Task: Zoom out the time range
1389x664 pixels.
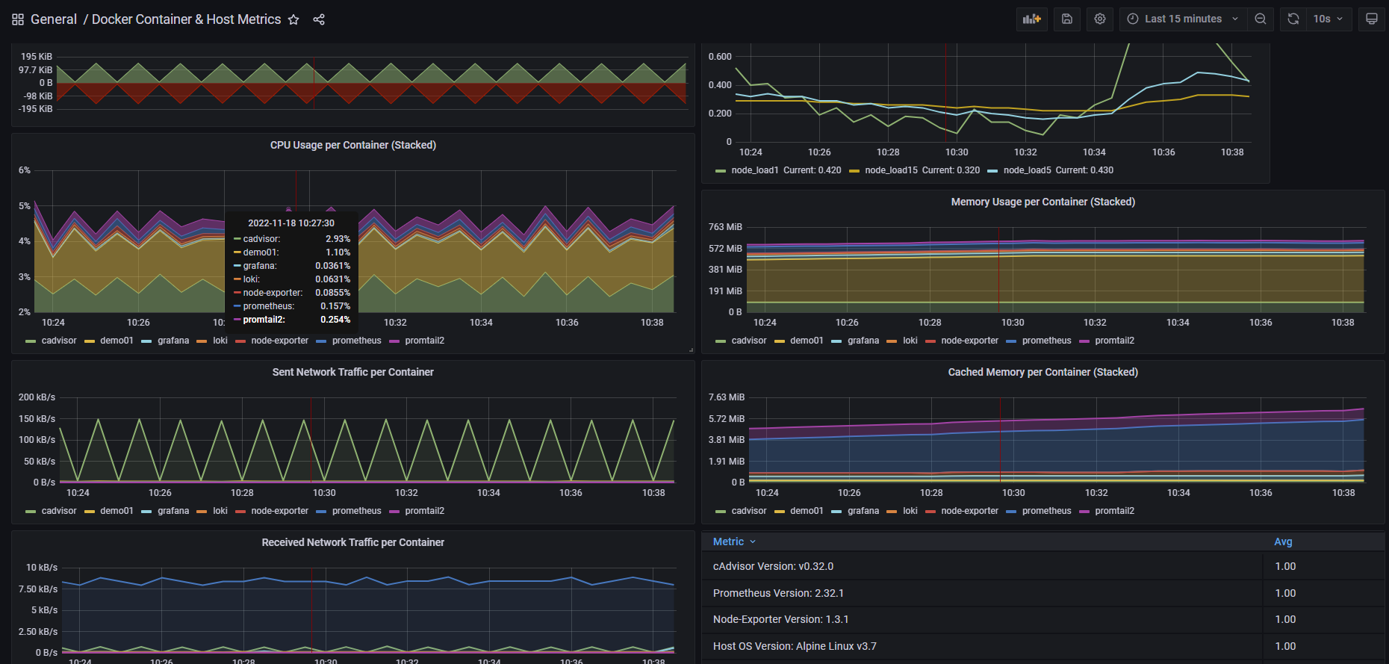Action: coord(1261,19)
